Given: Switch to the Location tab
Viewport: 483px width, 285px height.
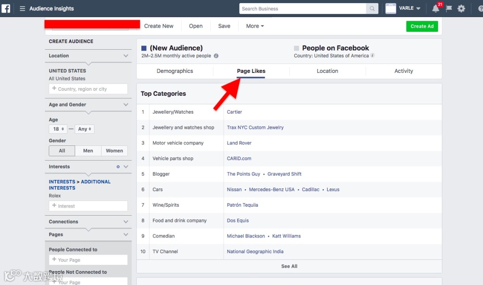Looking at the screenshot, I should pos(327,71).
